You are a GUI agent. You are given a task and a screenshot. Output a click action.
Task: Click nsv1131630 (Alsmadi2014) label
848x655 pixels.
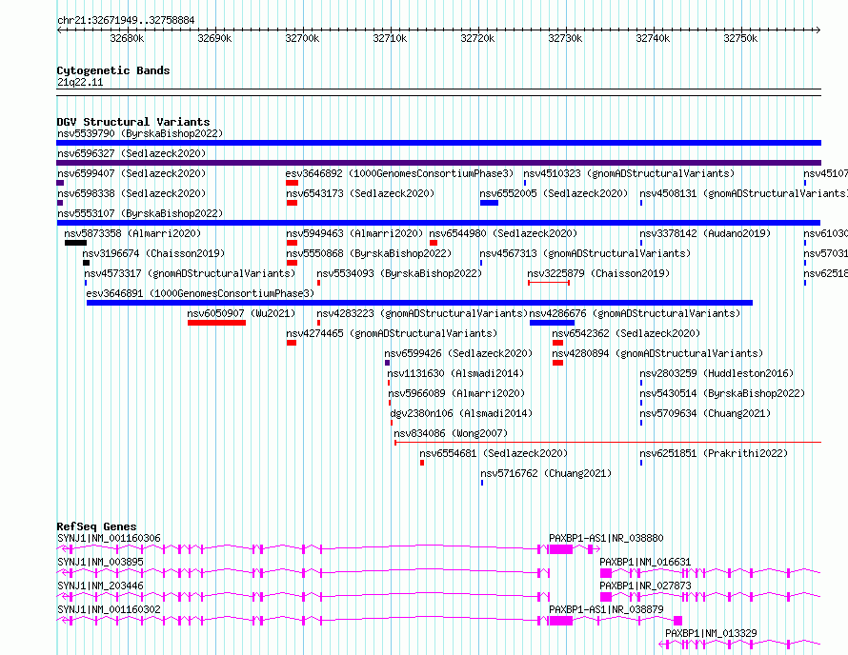[455, 373]
